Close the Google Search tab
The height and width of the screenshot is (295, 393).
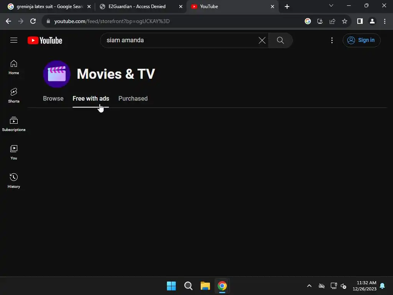click(x=89, y=7)
